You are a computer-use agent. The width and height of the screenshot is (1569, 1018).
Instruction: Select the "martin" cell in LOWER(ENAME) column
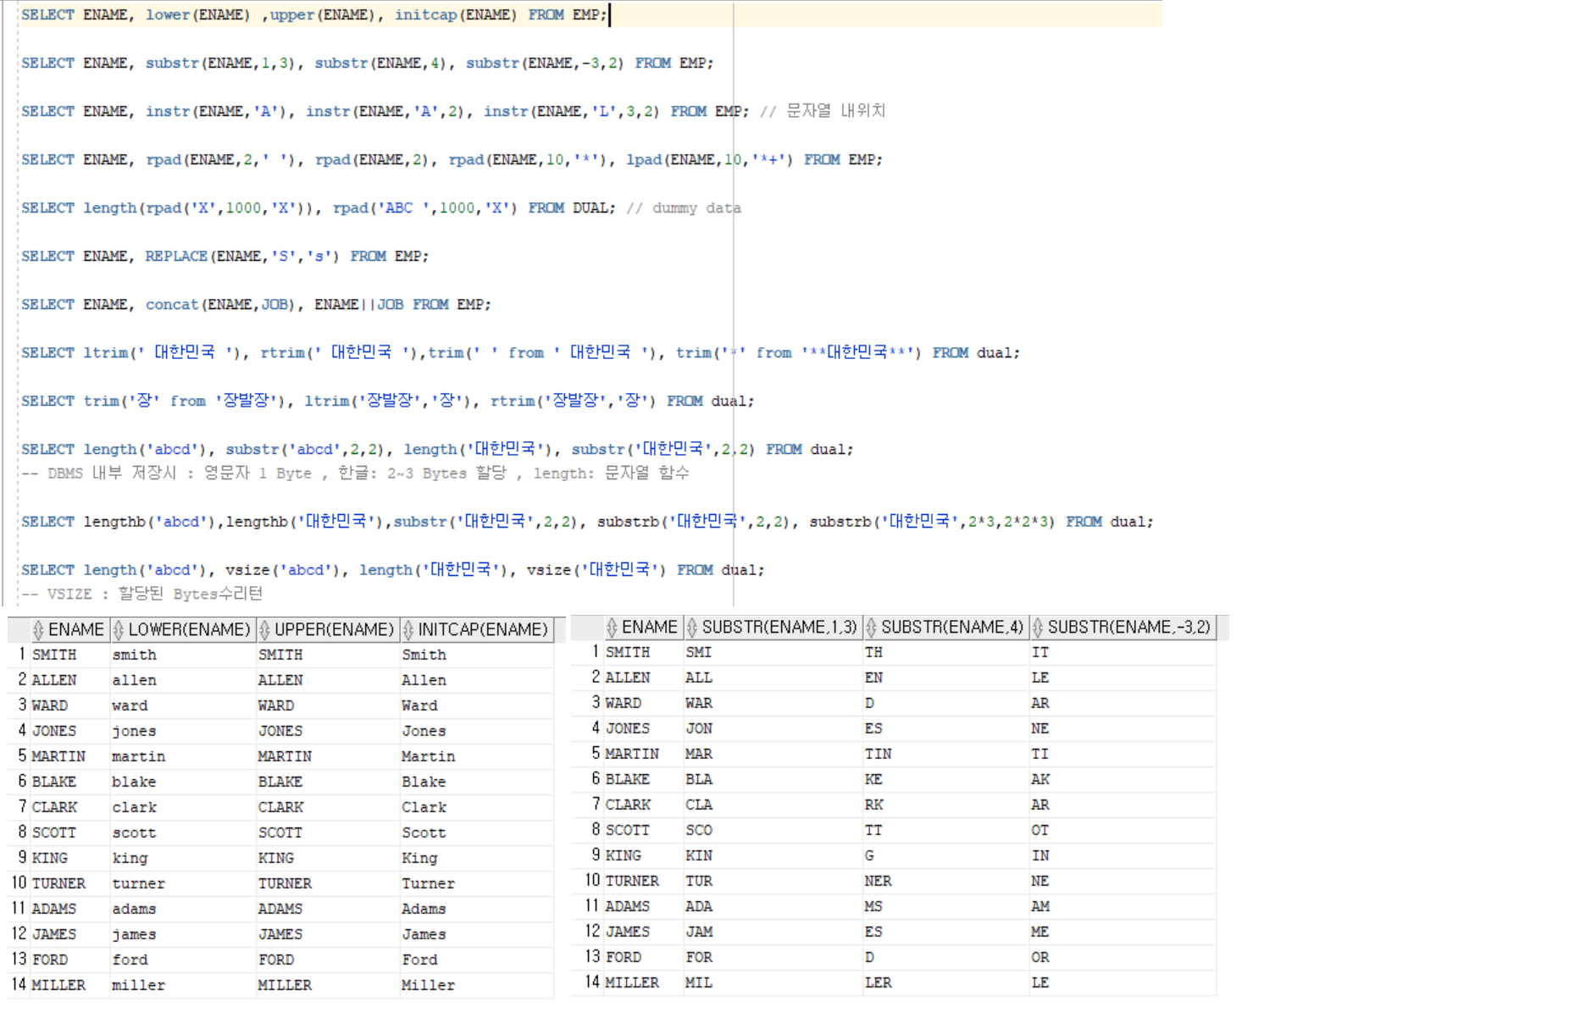(x=138, y=756)
